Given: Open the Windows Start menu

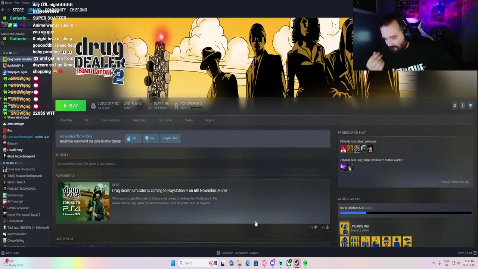Looking at the screenshot, I should point(173,263).
